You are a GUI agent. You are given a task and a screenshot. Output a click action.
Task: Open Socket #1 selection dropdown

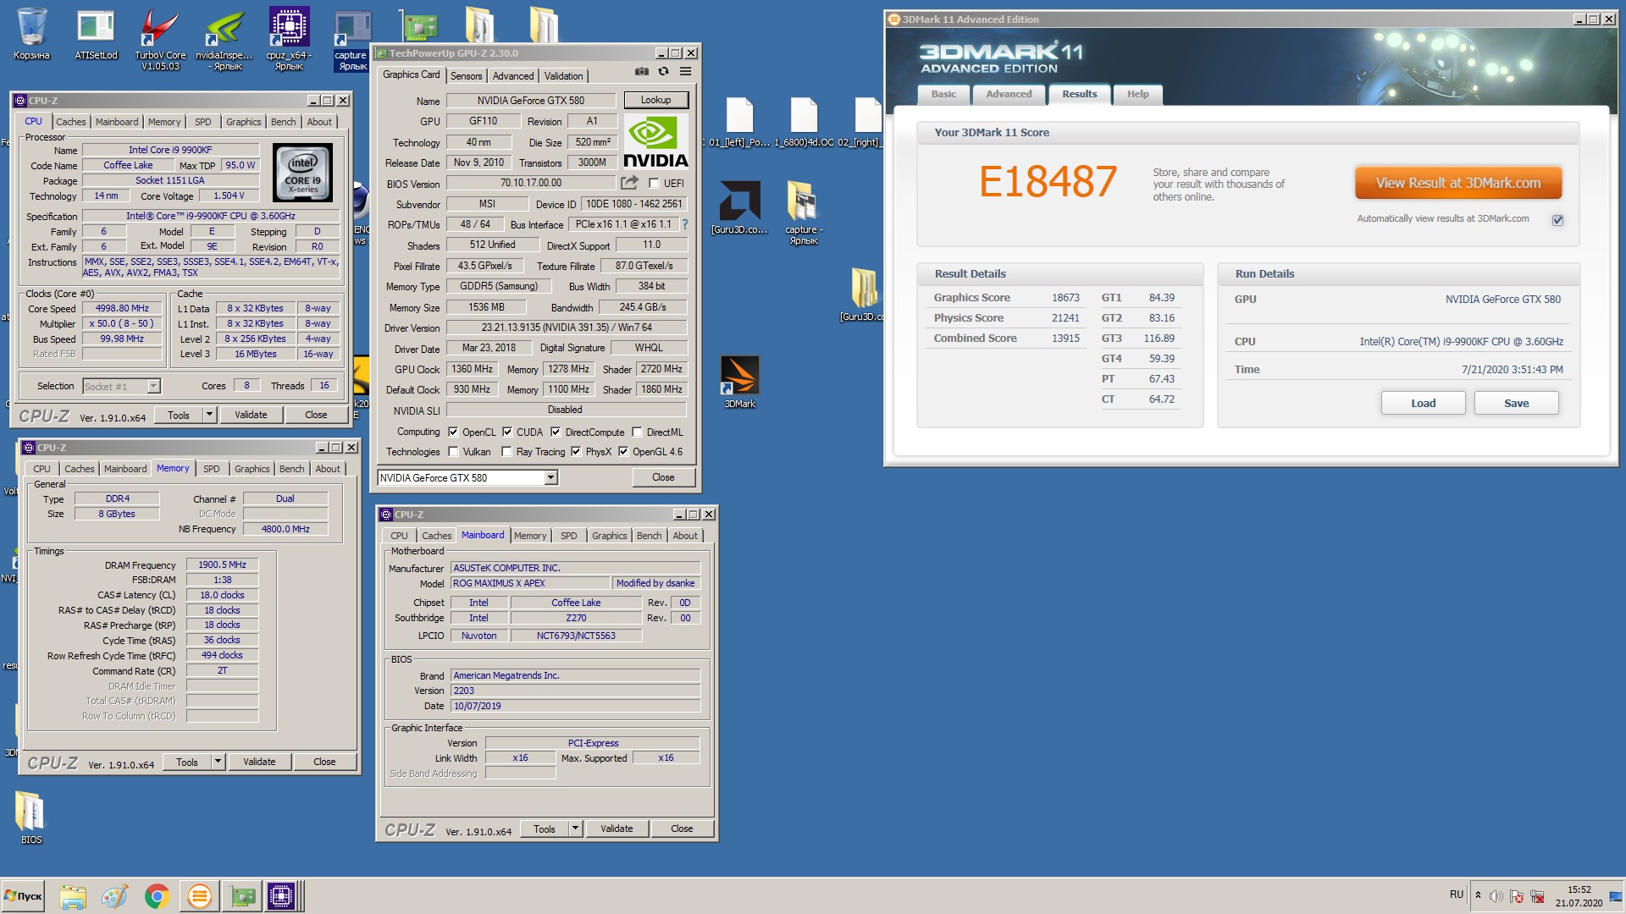tap(153, 386)
